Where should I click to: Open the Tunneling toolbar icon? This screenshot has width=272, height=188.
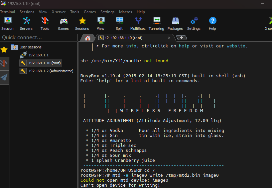(x=157, y=24)
